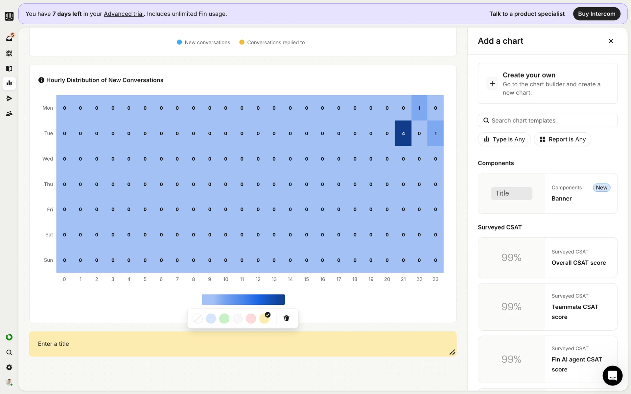Open the Knowledge book icon in sidebar
This screenshot has width=631, height=394.
tap(9, 69)
